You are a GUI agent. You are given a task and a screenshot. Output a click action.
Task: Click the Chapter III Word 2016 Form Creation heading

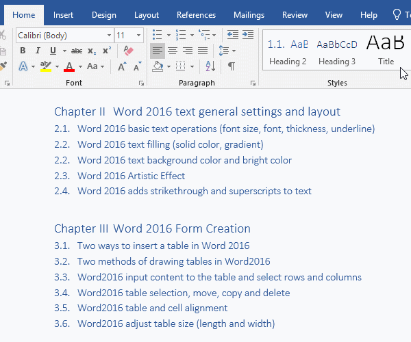152,228
